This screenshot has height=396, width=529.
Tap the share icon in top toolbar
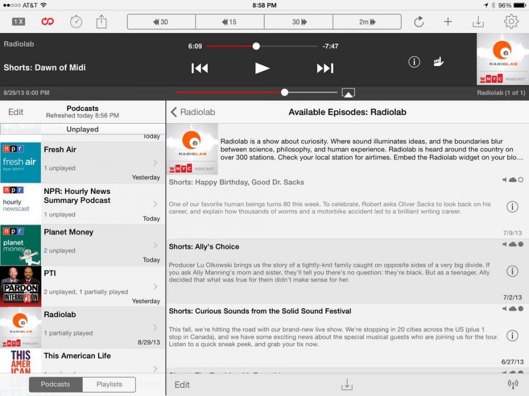click(x=102, y=22)
